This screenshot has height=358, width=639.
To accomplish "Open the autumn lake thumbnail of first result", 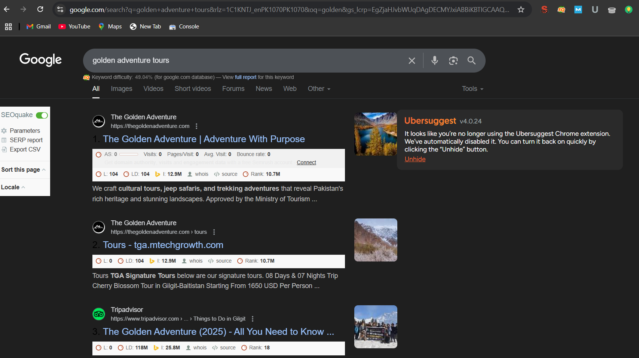I will click(376, 134).
